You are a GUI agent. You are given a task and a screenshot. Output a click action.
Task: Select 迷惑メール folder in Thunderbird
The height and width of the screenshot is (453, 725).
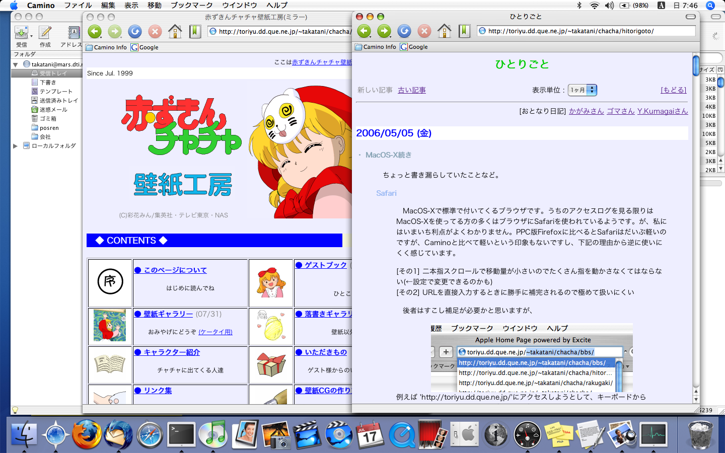49,110
